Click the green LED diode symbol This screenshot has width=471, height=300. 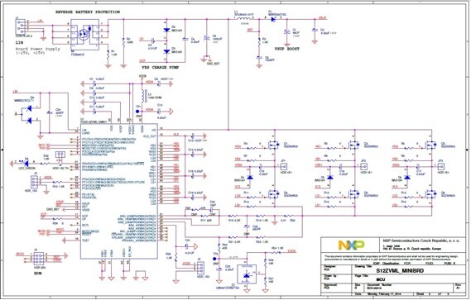(26, 164)
